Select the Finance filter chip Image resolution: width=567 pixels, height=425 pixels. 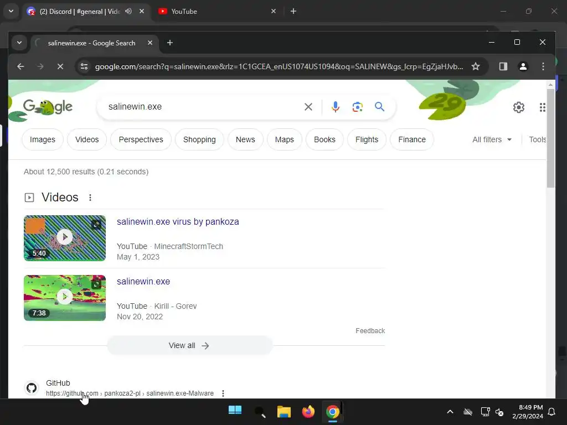pyautogui.click(x=412, y=139)
